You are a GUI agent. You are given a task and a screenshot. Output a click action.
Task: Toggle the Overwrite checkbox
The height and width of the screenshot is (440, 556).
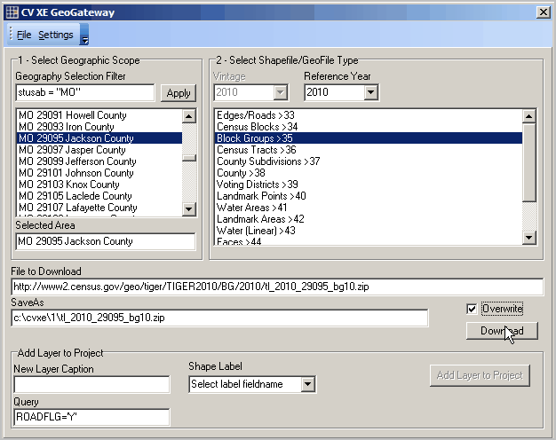tap(472, 309)
